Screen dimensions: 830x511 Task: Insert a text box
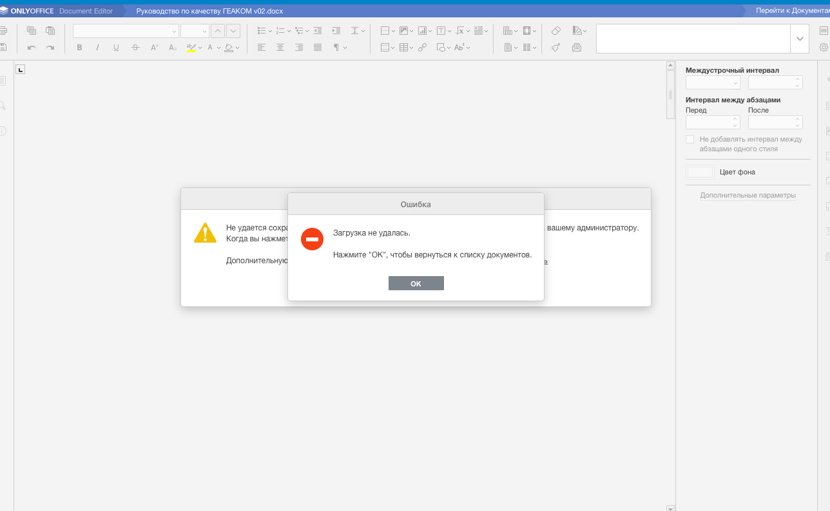pyautogui.click(x=442, y=30)
